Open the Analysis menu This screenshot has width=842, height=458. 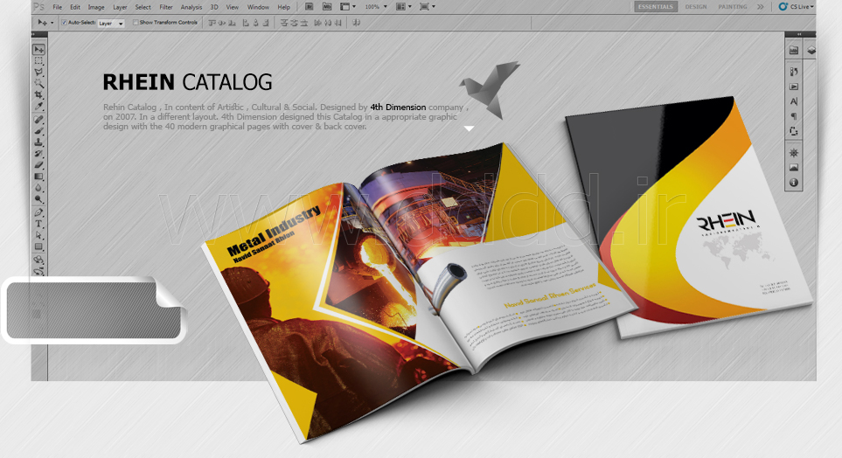point(191,7)
